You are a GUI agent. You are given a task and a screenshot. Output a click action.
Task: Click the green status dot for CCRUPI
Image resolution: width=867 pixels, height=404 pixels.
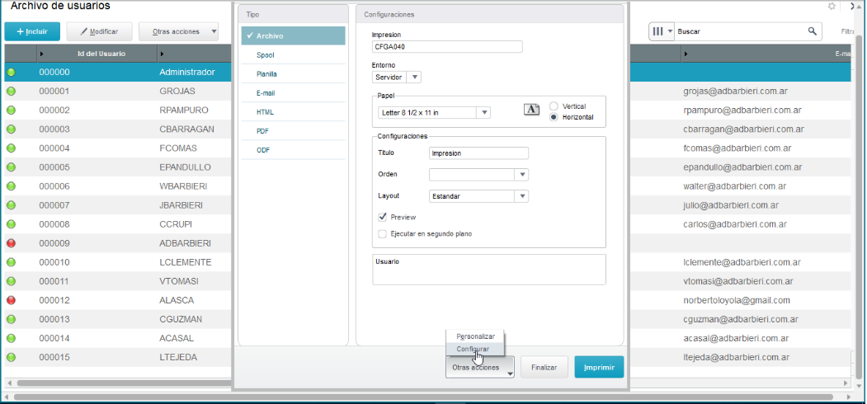pos(11,224)
